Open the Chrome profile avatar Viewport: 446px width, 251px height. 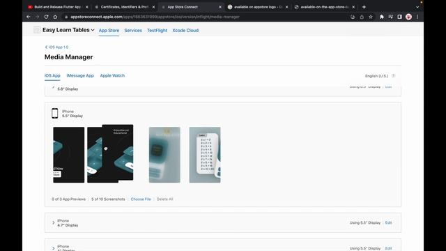click(409, 17)
